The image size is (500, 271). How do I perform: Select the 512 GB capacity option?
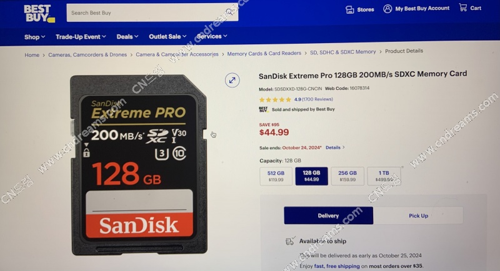276,176
